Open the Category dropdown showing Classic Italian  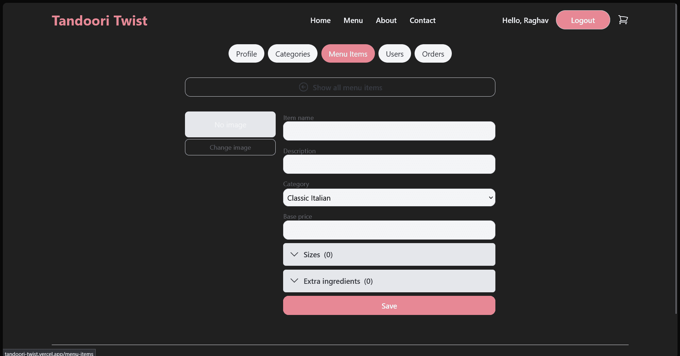pos(389,198)
